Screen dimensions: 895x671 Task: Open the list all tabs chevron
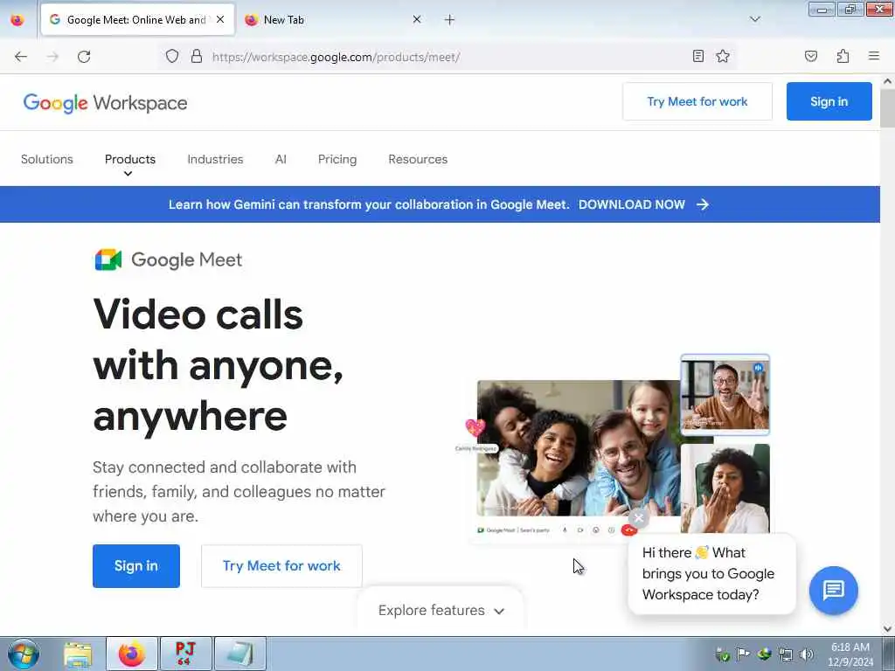754,19
